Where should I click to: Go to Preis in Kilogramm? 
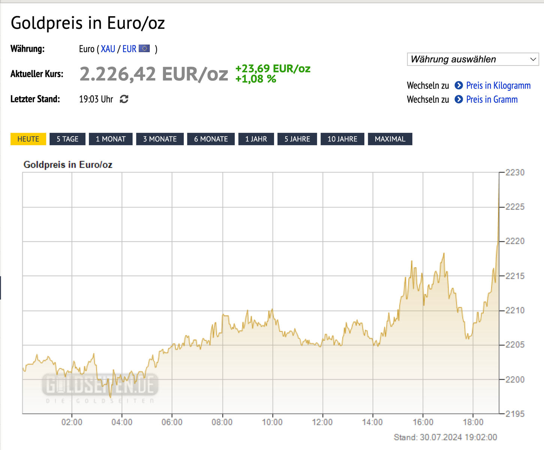[498, 85]
